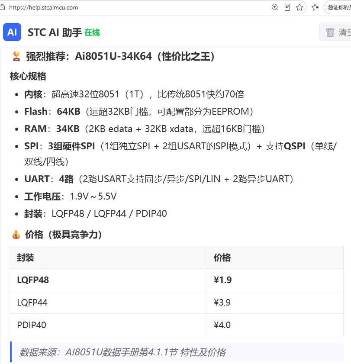351x364 pixels.
Task: Click the trophy emoji beside 强烈推荐
Action: [16, 56]
